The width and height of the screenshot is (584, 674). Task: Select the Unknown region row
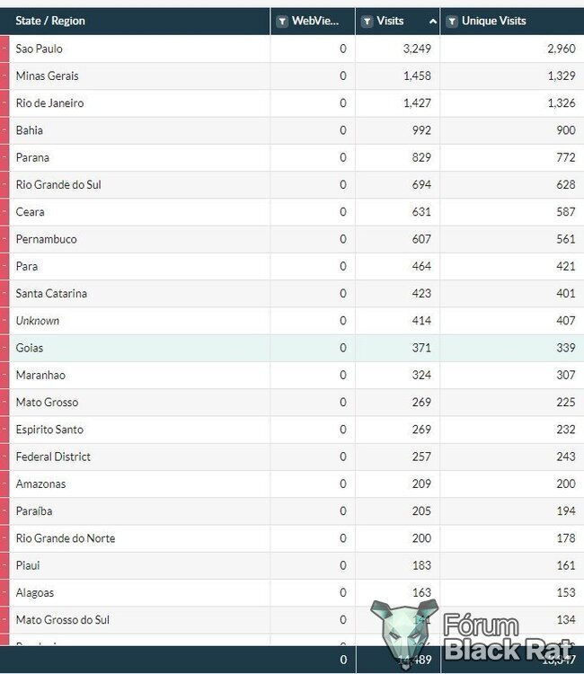(x=292, y=321)
